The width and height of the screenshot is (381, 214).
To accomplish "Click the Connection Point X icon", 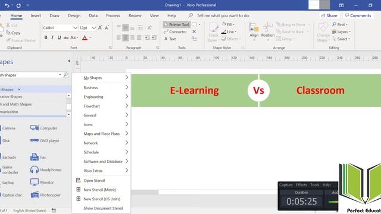I will click(x=194, y=32).
